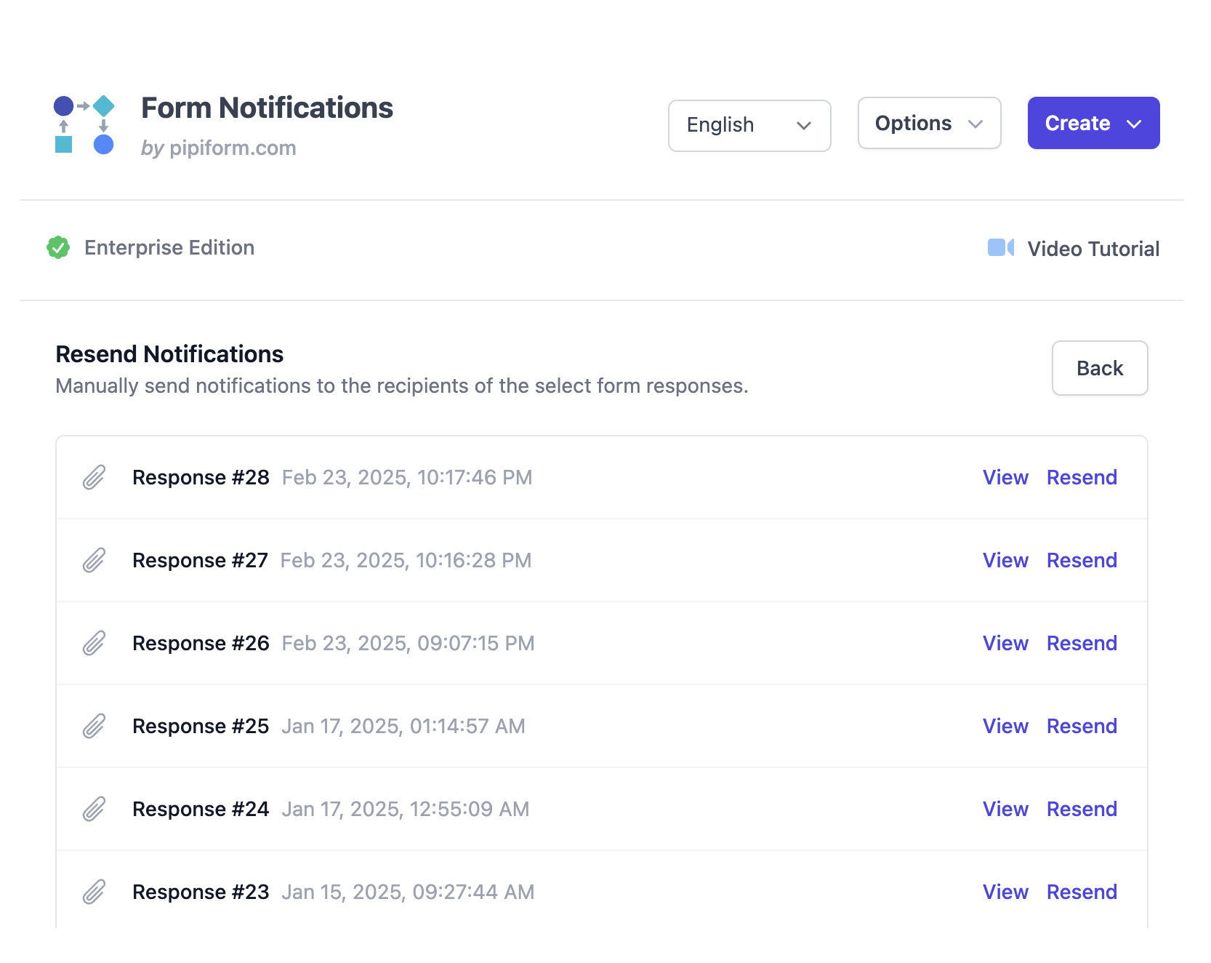Go back using the Back button
The width and height of the screenshot is (1211, 963).
pyautogui.click(x=1099, y=369)
